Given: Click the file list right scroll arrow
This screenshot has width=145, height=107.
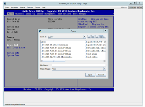Looking at the screenshot, I should (x=105, y=61).
